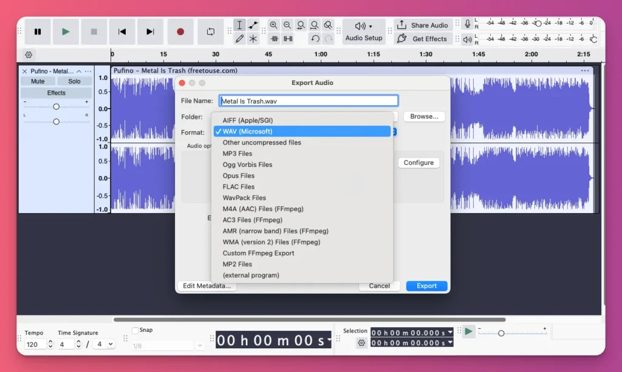Zoom in on the timeline
Viewport: 622px width, 372px height.
pyautogui.click(x=274, y=25)
